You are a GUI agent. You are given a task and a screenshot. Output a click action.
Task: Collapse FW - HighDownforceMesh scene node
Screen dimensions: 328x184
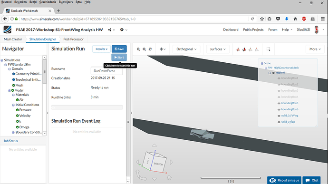pos(266,68)
